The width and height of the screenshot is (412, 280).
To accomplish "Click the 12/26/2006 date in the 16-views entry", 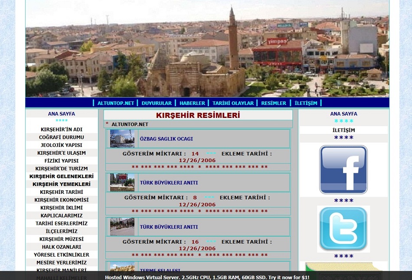I will pos(197,248).
